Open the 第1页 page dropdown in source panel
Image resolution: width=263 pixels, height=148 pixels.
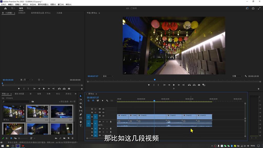coord(26,80)
